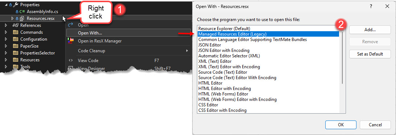Click the lock icon beside Resources.resx
Image resolution: width=396 pixels, height=135 pixels.
coord(17,18)
